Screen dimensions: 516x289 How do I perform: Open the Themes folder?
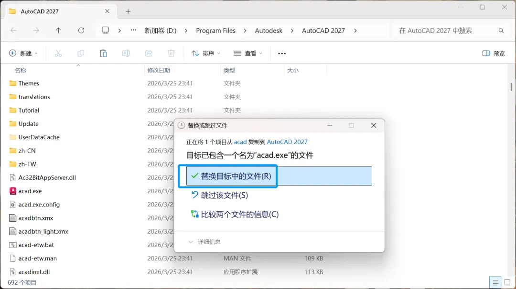[24, 83]
